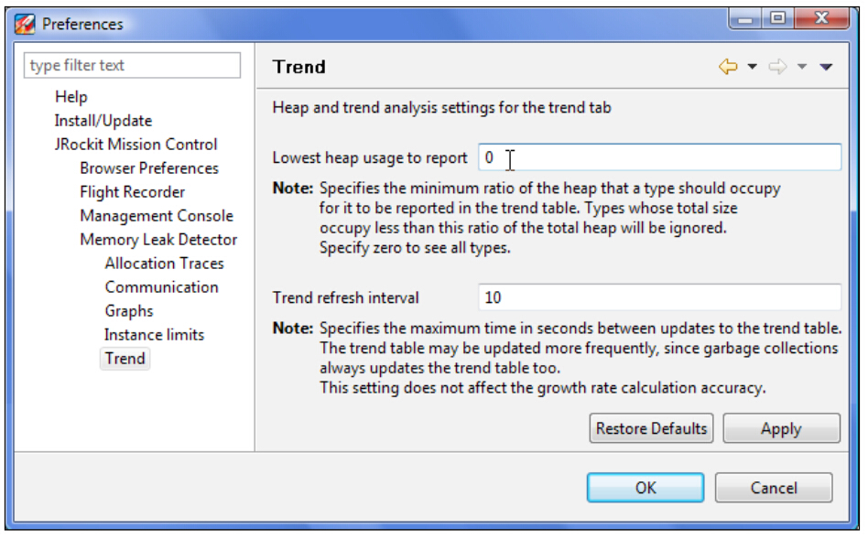868x539 pixels.
Task: Select Help in the preferences tree
Action: (x=71, y=97)
